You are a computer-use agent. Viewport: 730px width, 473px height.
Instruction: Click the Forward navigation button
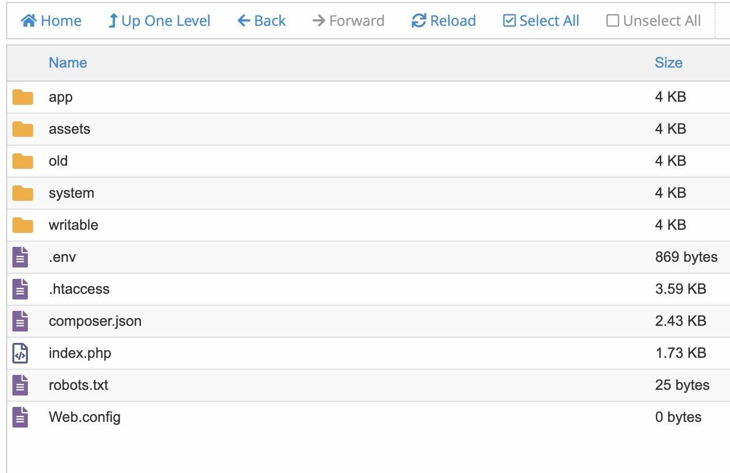tap(348, 21)
